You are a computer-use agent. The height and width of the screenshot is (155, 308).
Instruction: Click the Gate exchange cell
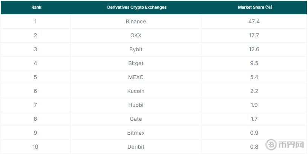[x=136, y=119]
